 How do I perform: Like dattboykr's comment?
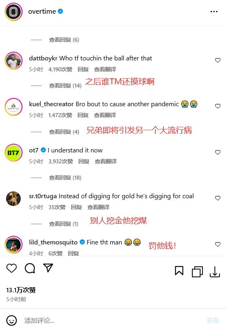coord(217,60)
